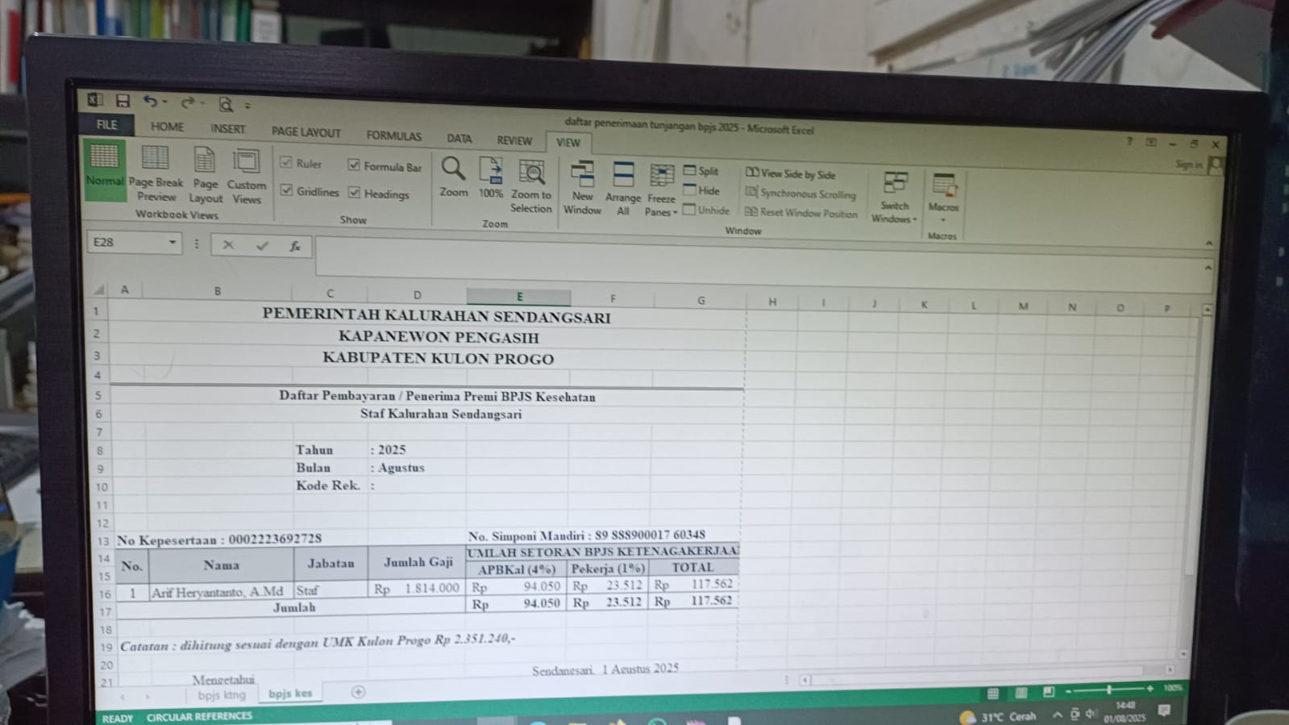Zoom out with the status bar minus button
This screenshot has height=725, width=1289.
click(1068, 691)
